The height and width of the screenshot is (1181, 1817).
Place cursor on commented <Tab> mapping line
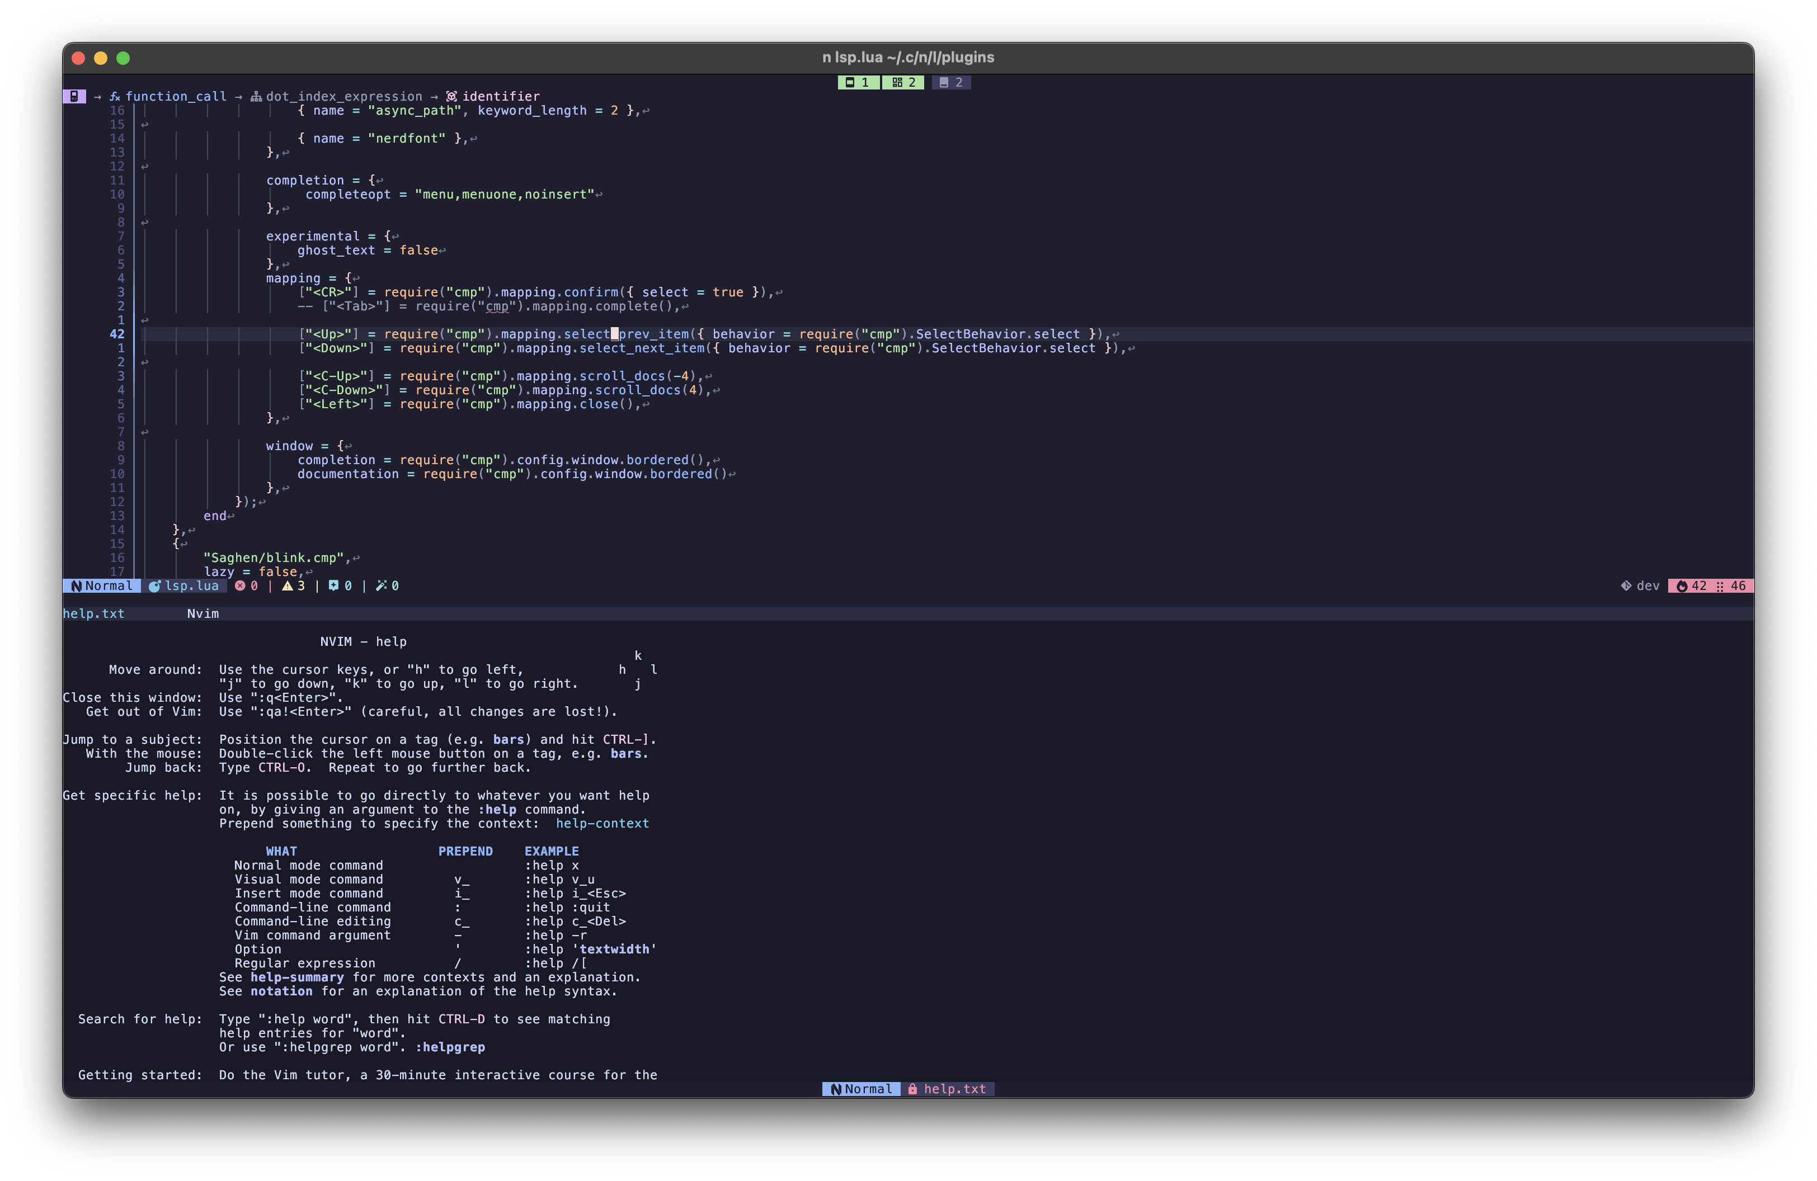[x=488, y=306]
